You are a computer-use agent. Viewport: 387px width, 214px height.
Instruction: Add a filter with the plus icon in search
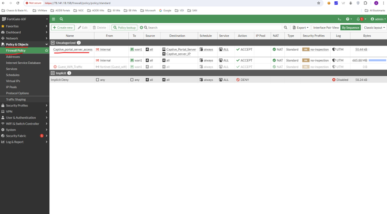point(141,28)
